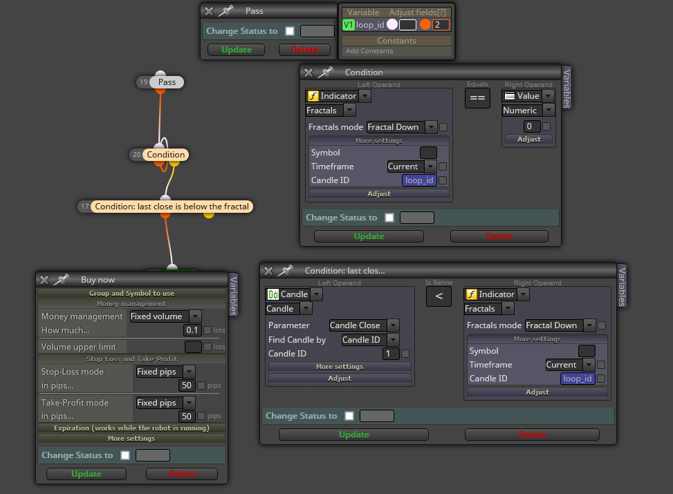Click the == equals comparison operator
This screenshot has height=494, width=673.
pyautogui.click(x=477, y=98)
